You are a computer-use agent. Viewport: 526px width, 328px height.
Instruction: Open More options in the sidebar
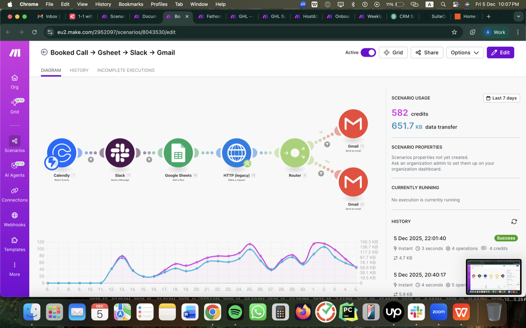pos(15,269)
